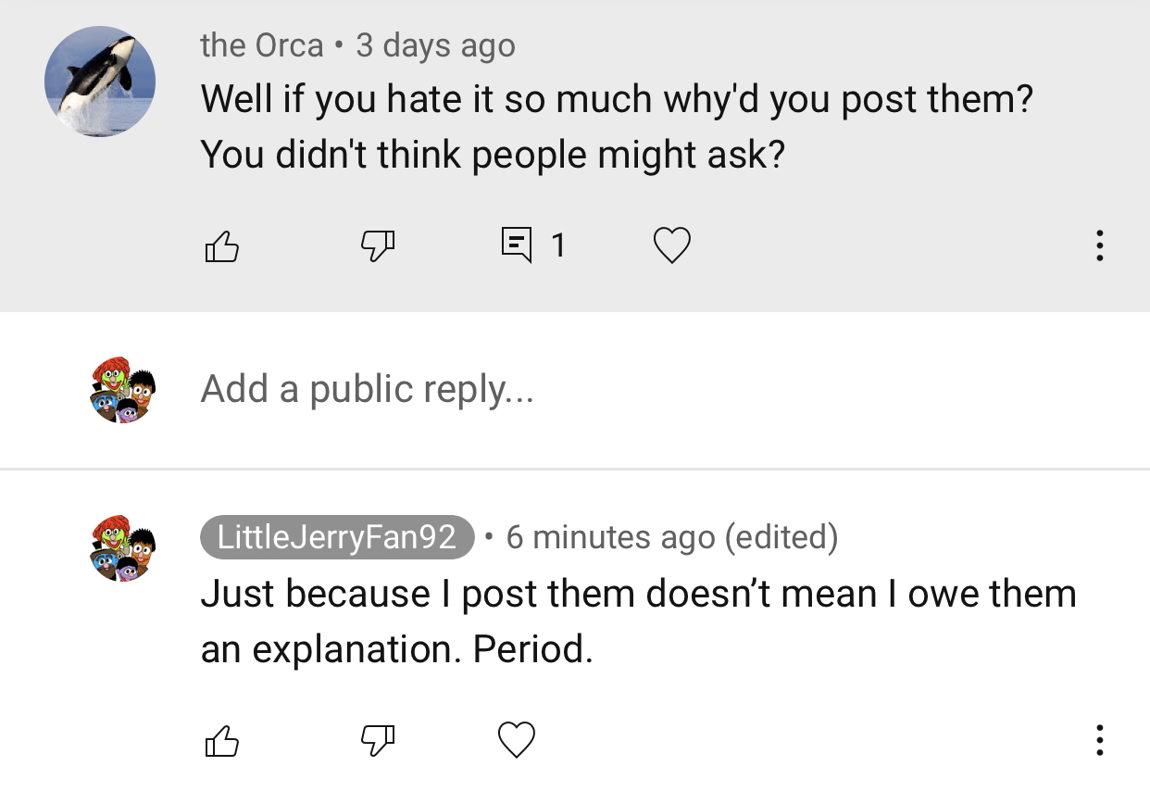
Task: Open the reply icon on the Orca's comment
Action: point(516,245)
